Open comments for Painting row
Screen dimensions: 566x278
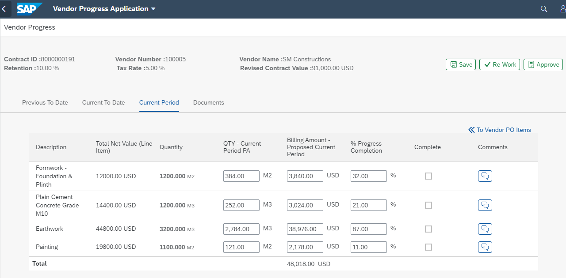(485, 247)
